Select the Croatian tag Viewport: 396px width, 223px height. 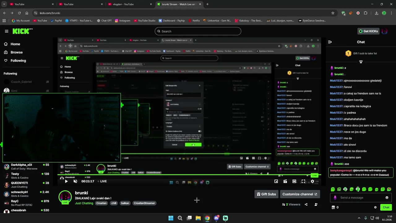pyautogui.click(x=101, y=203)
